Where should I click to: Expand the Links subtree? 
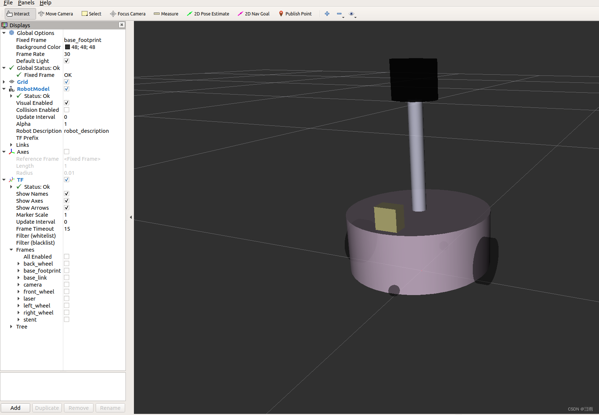[11, 145]
